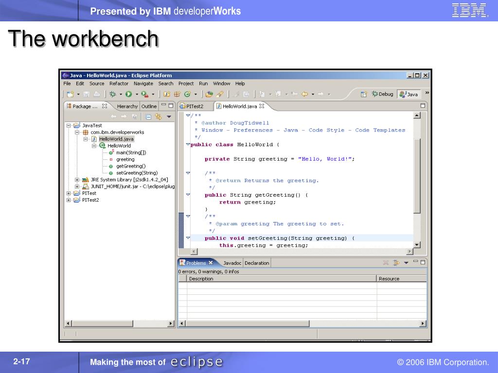
Task: Minimize the Package Explorer view
Action: click(163, 105)
